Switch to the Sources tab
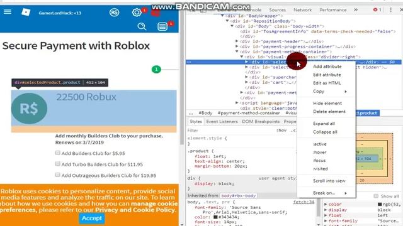The width and height of the screenshot is (403, 226). (277, 10)
